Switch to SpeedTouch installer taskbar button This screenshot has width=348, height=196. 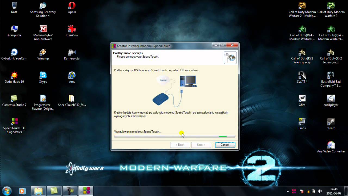[x=86, y=191]
